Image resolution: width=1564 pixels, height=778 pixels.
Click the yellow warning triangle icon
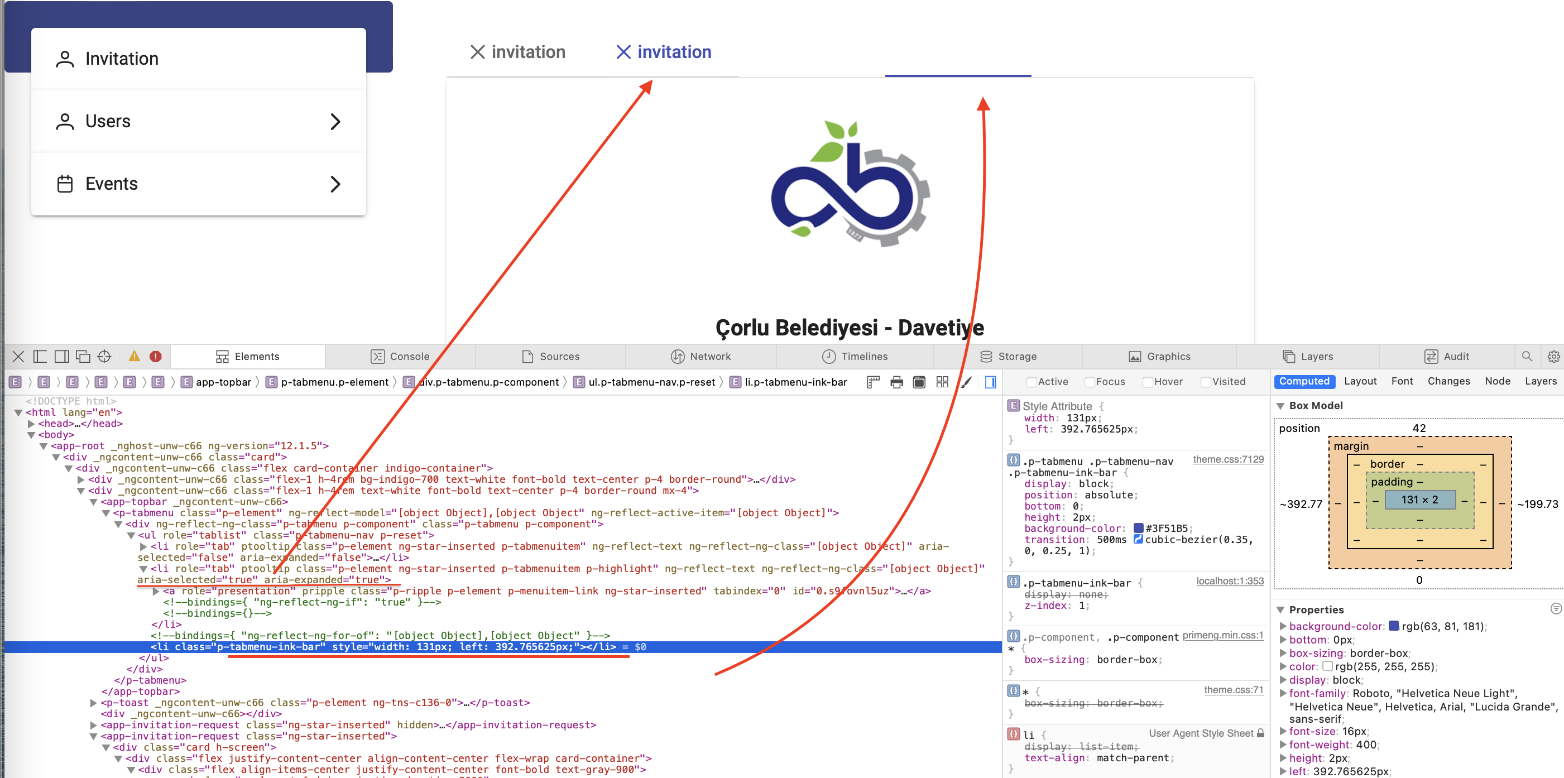[134, 356]
